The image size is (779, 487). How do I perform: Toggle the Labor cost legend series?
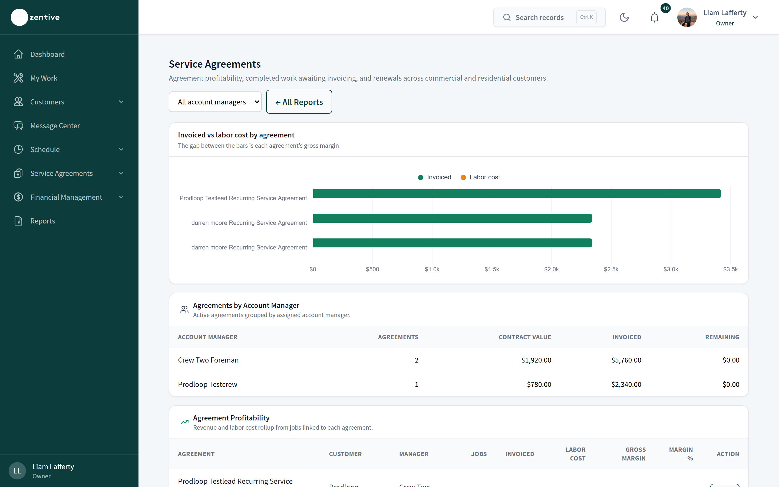(x=480, y=177)
